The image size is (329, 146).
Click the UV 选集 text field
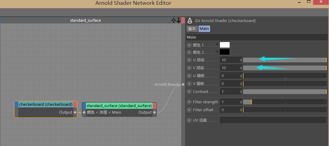pos(273,120)
